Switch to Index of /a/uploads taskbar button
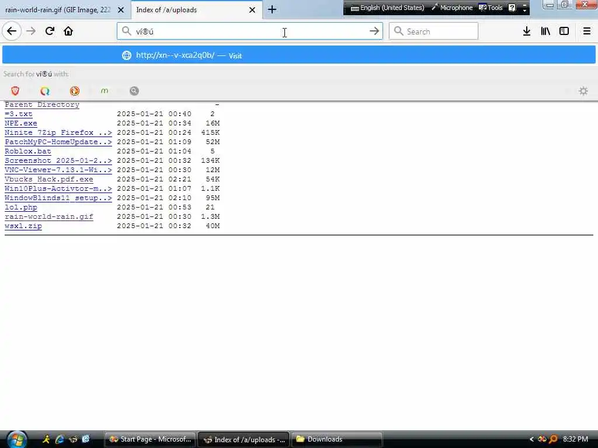Viewport: 598px width, 448px height. click(244, 439)
